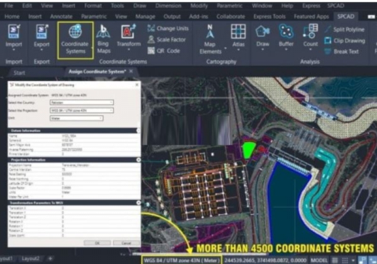The image size is (377, 264).
Task: Switch to the Start drawing tab
Action: [19, 73]
